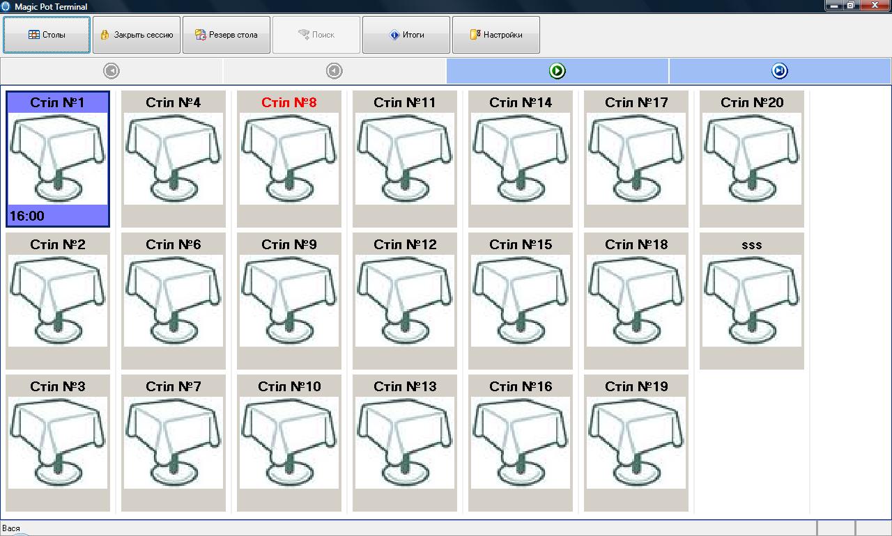The height and width of the screenshot is (536, 892).
Task: Open the Столы tables view
Action: 47,35
